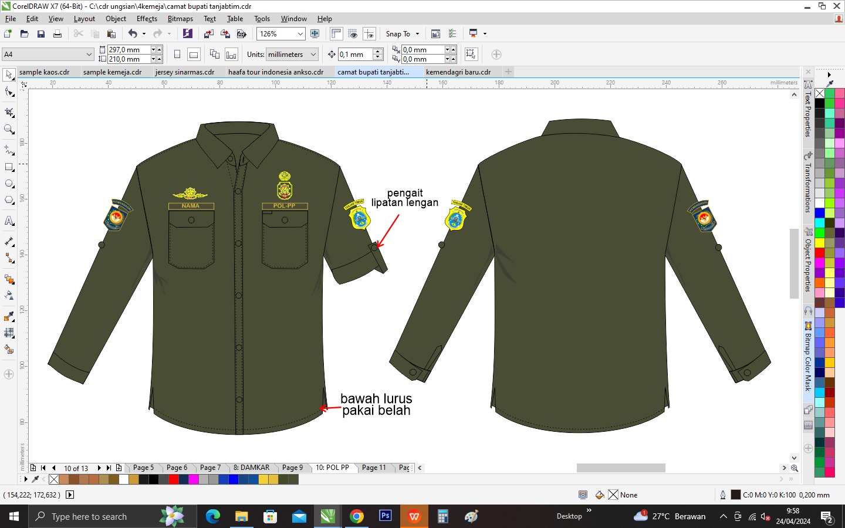The image size is (845, 528).
Task: Select the Zoom tool in toolbox
Action: [x=9, y=129]
